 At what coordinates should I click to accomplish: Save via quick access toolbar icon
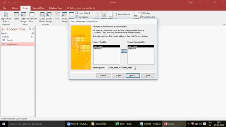pos(5,2)
